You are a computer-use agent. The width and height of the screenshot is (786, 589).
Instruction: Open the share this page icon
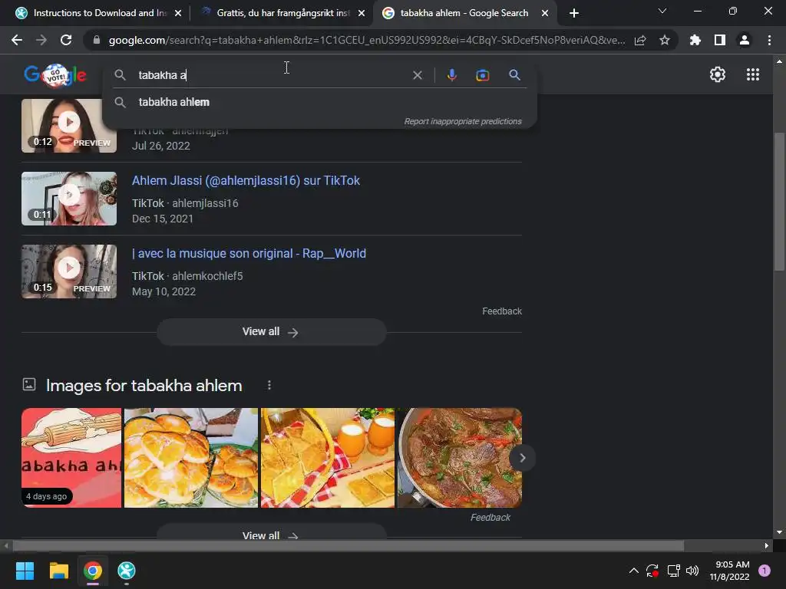[640, 41]
